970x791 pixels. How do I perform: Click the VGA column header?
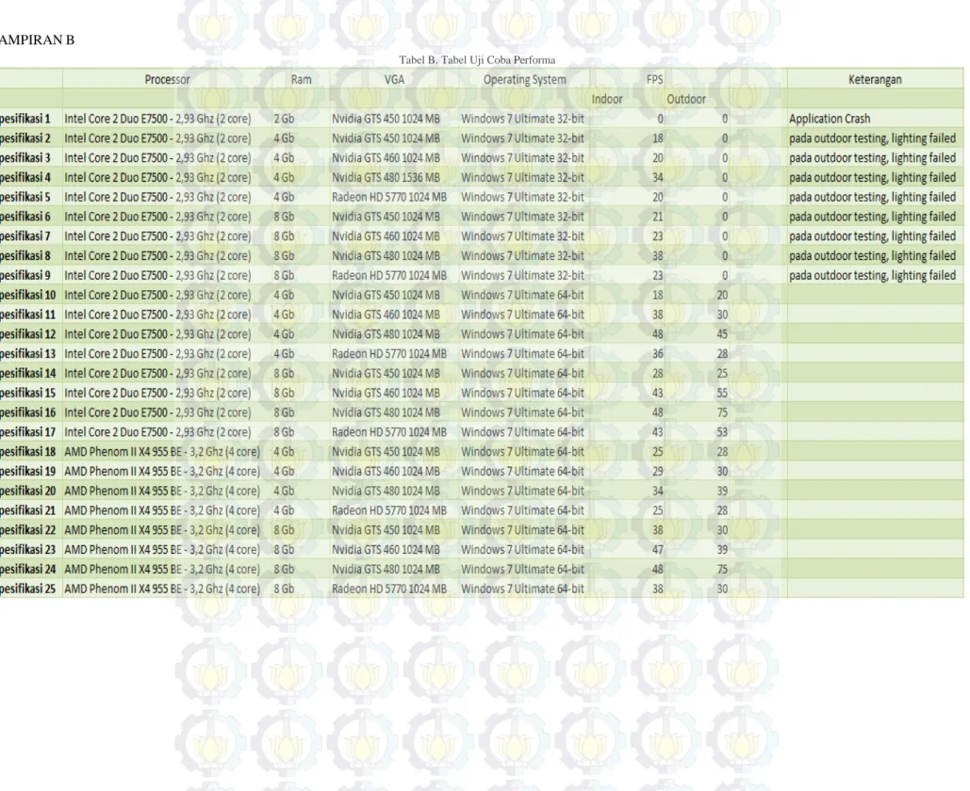tap(394, 79)
